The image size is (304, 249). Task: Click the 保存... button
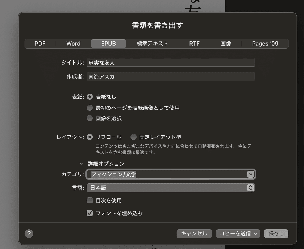point(276,234)
